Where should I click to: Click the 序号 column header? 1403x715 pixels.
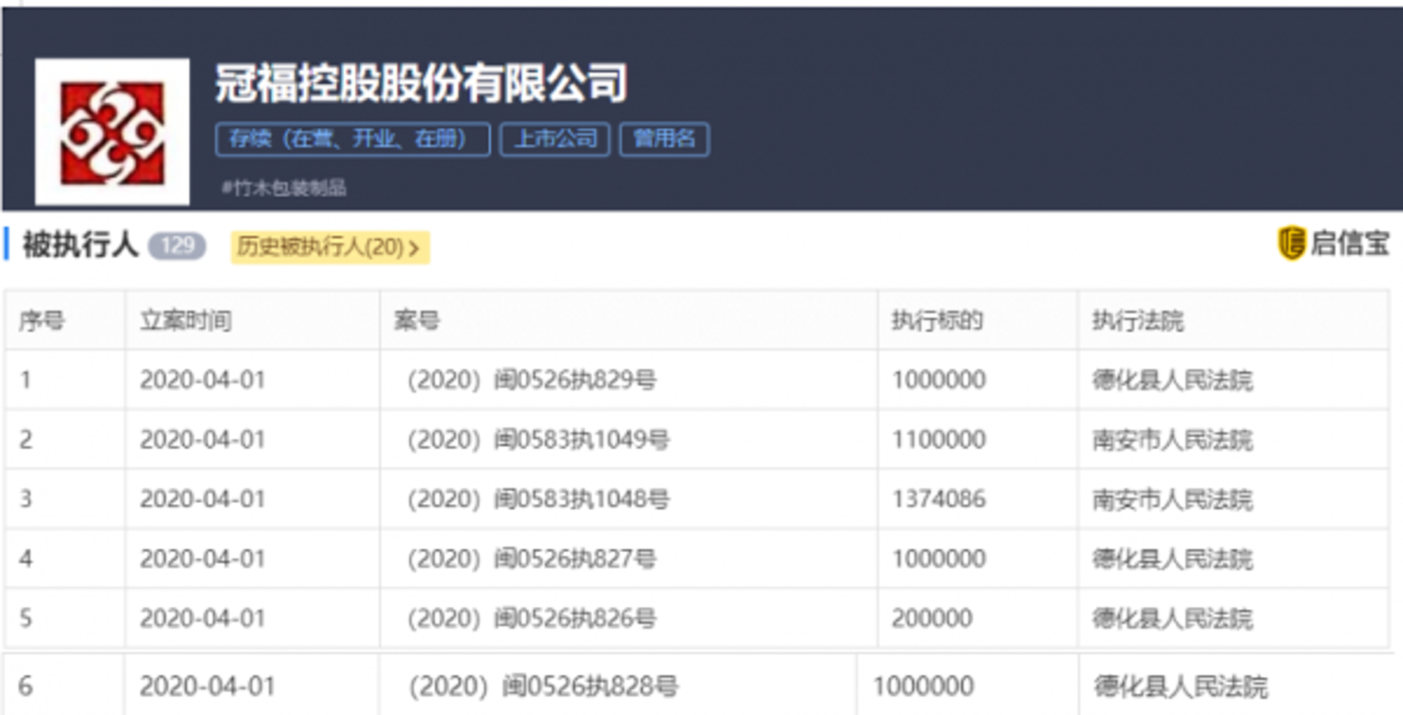(x=42, y=320)
